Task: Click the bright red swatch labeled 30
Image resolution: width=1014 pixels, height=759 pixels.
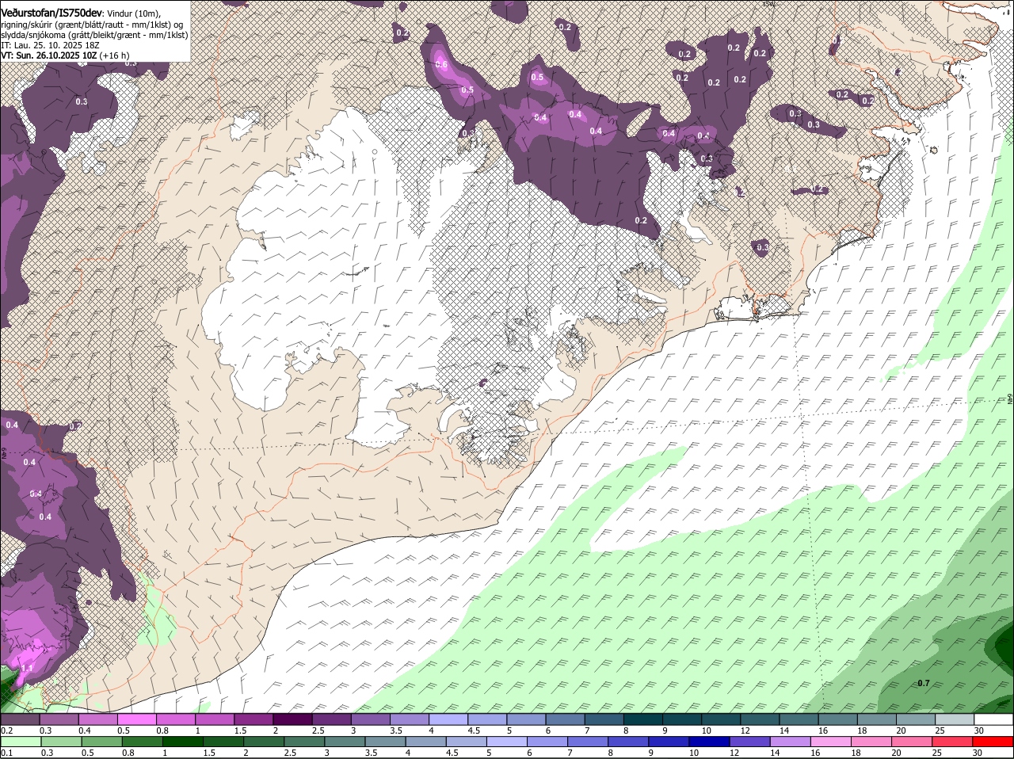Action: (993, 742)
